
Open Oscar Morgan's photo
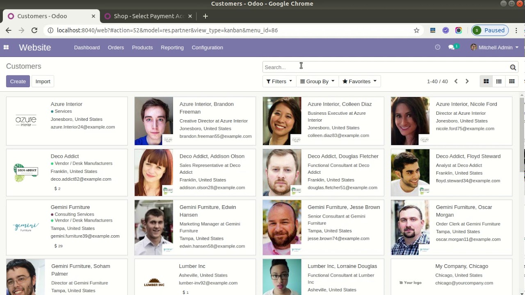click(x=410, y=227)
